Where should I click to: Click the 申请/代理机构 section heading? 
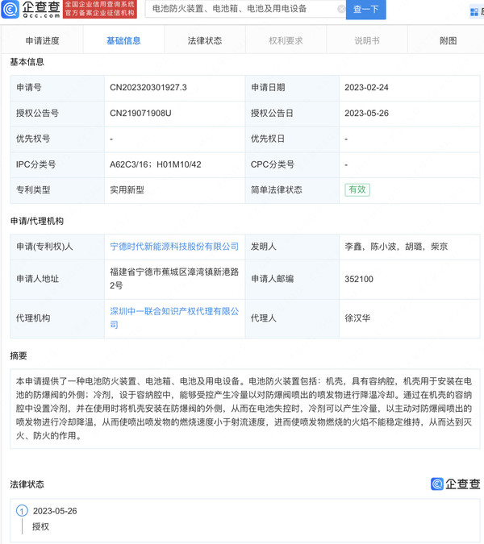[37, 221]
